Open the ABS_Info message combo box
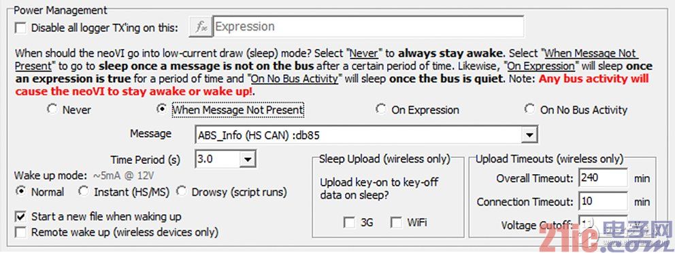The width and height of the screenshot is (675, 253). tap(366, 135)
